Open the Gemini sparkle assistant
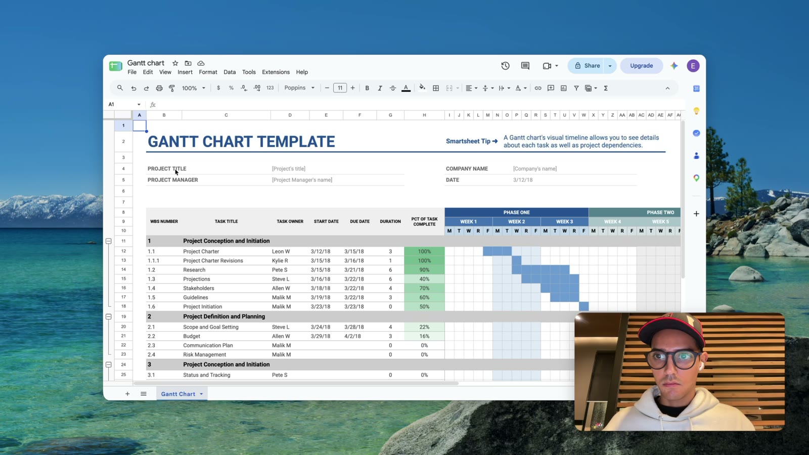The image size is (809, 455). [x=674, y=66]
